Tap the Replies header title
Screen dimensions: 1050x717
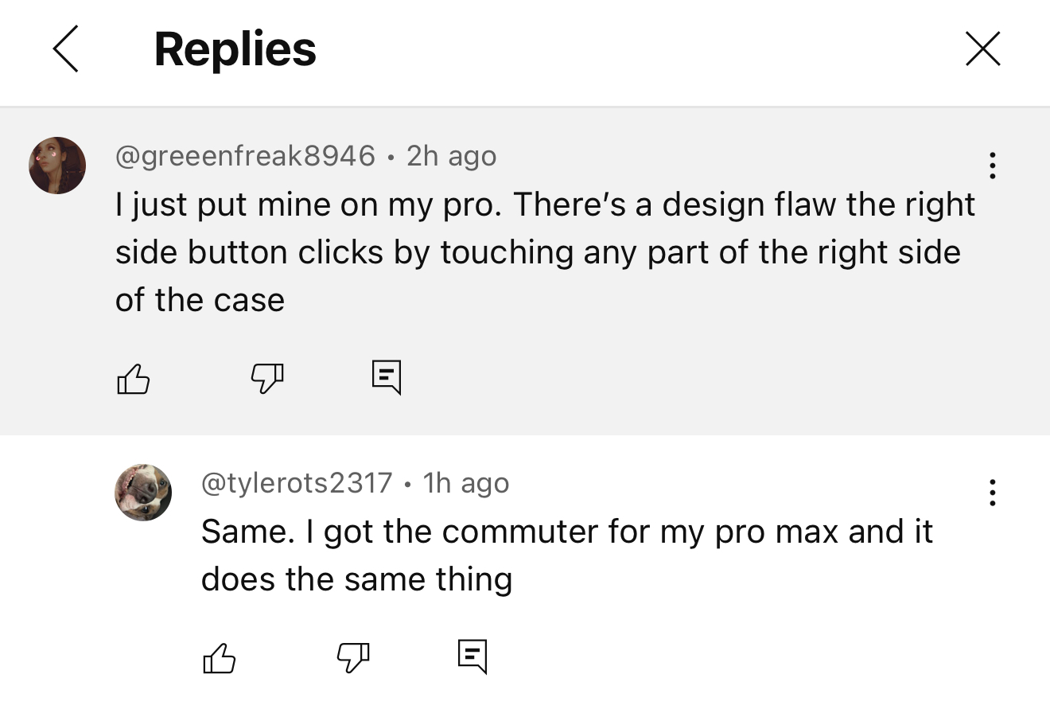click(x=235, y=49)
